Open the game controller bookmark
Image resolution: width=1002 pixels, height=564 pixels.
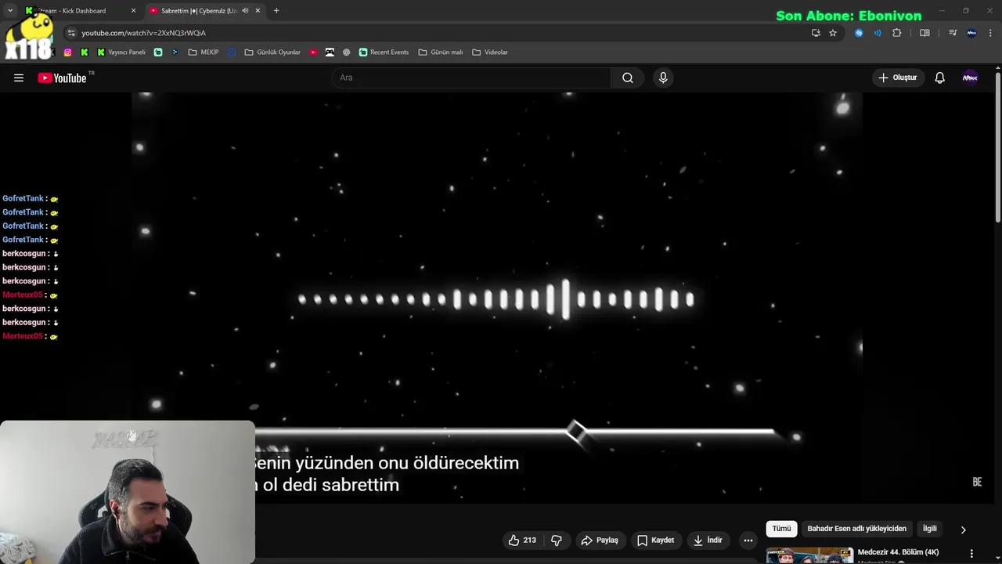point(330,52)
